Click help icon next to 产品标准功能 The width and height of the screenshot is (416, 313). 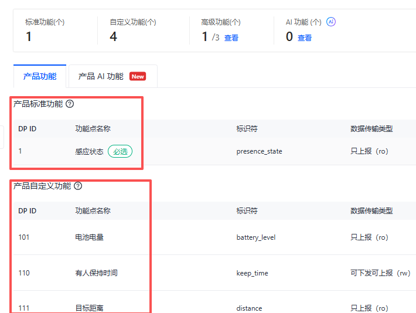click(70, 104)
